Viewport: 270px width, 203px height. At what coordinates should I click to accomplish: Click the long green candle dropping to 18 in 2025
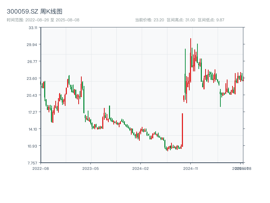(220, 98)
